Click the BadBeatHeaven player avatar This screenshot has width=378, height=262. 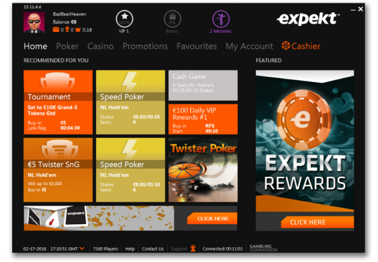(34, 22)
